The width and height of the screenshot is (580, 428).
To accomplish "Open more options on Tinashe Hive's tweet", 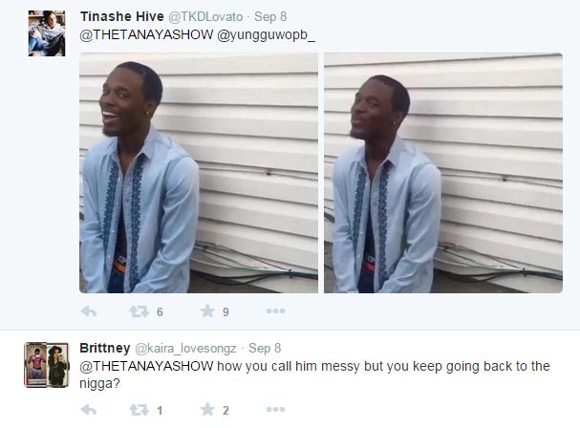I will pyautogui.click(x=275, y=310).
